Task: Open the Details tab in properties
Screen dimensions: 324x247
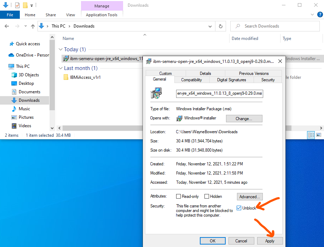Action: point(206,73)
